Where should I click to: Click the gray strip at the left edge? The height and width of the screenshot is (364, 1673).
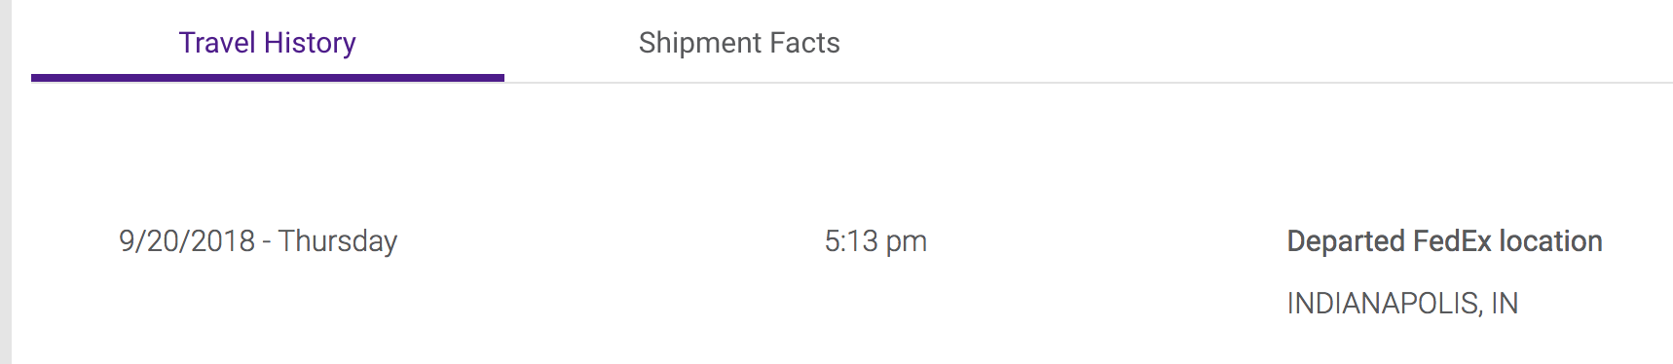[x=6, y=182]
